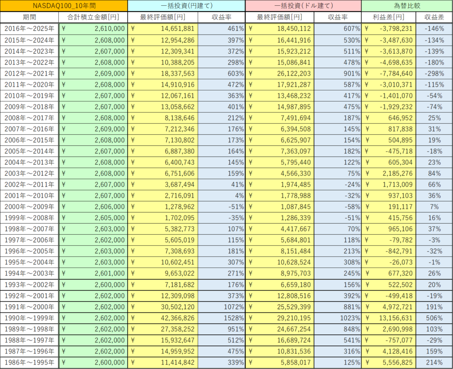Select the 一括投資(円建て) header cell
The height and width of the screenshot is (369, 453).
[186, 6]
